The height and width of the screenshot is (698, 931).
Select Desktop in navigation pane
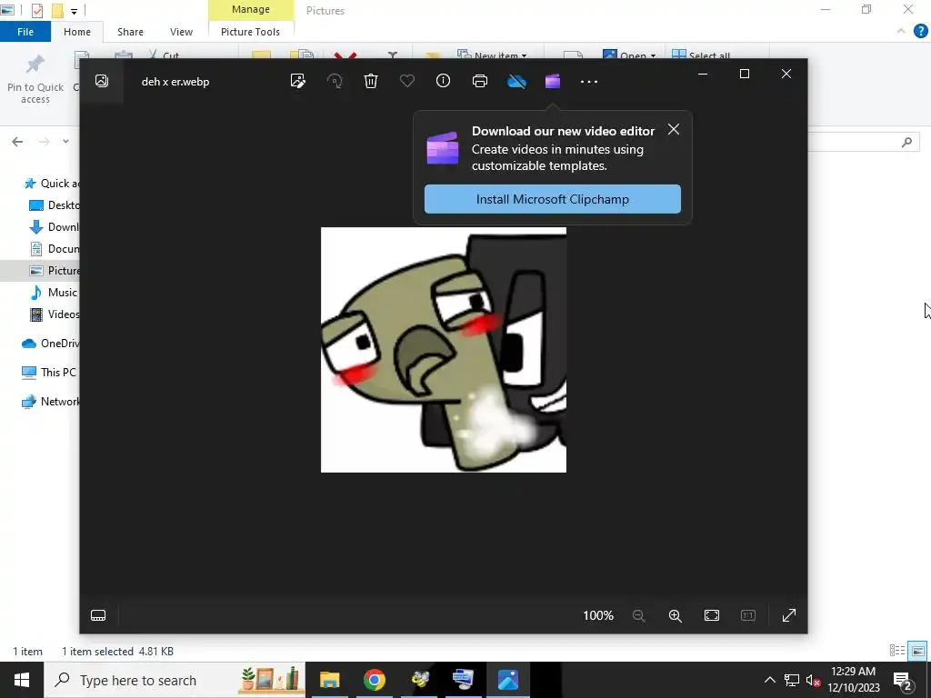54,205
